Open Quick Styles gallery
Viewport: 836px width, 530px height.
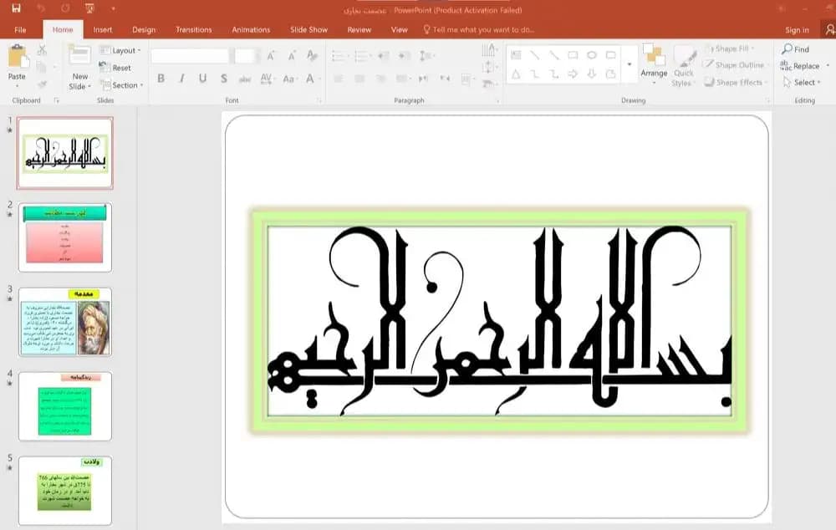[684, 67]
